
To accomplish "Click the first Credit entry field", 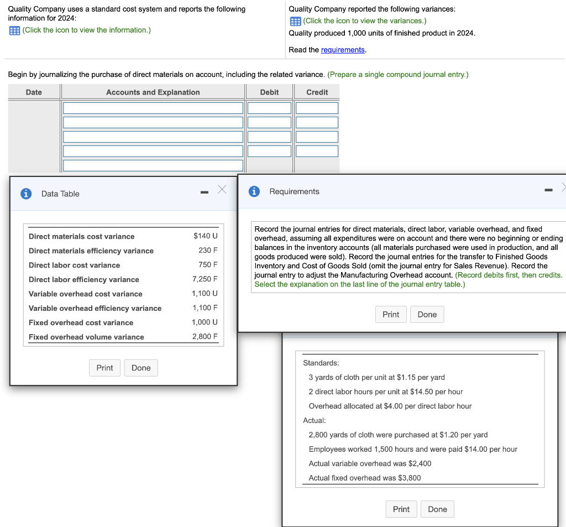I will [316, 107].
